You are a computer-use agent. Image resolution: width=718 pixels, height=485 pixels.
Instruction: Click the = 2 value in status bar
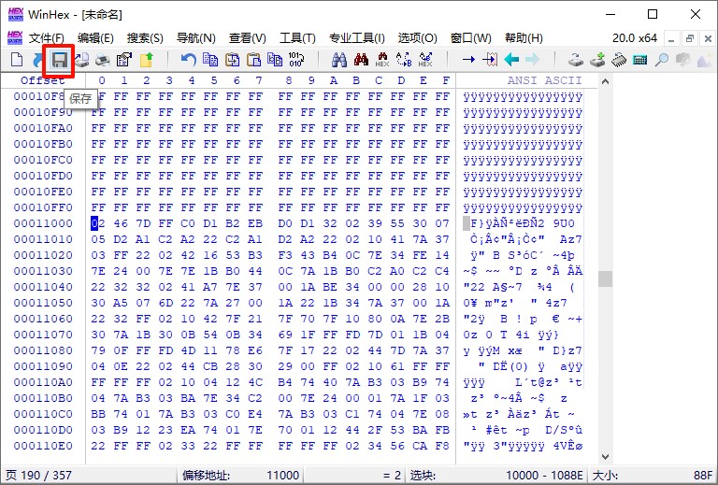coord(393,476)
